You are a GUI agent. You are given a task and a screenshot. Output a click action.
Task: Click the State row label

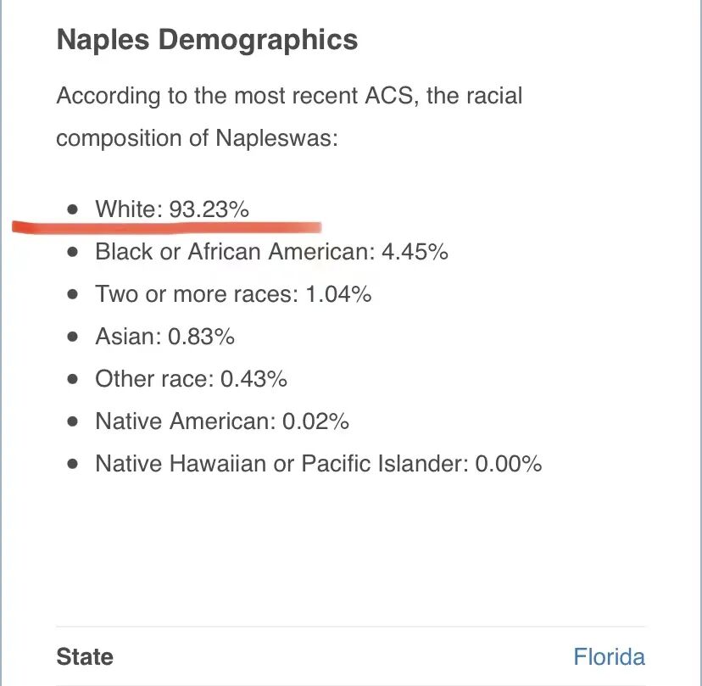84,656
